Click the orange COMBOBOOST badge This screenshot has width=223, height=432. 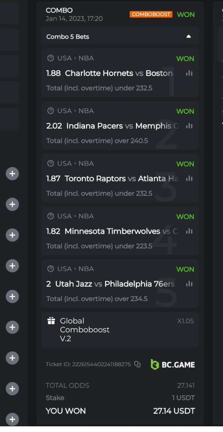click(x=151, y=14)
